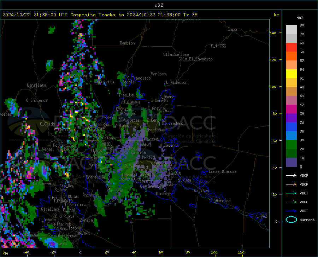Click the 'Potrerillos' map label
318x257 pixels.
tap(65, 145)
